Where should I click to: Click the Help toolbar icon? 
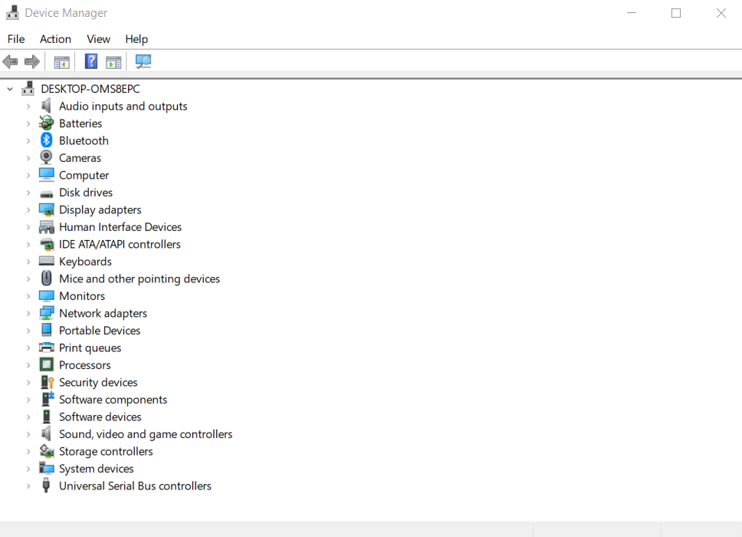90,61
